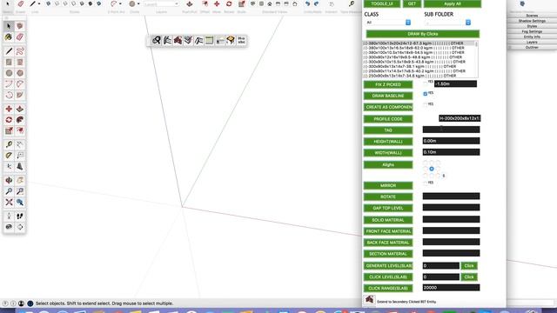Click the TOGGLE_UI button

pyautogui.click(x=382, y=3)
